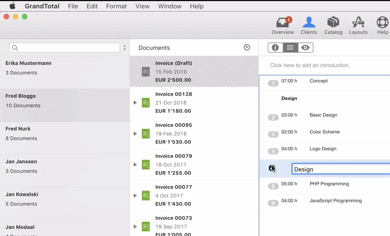390x236 pixels.
Task: Click 'Click here to add an introduction'
Action: pyautogui.click(x=310, y=65)
